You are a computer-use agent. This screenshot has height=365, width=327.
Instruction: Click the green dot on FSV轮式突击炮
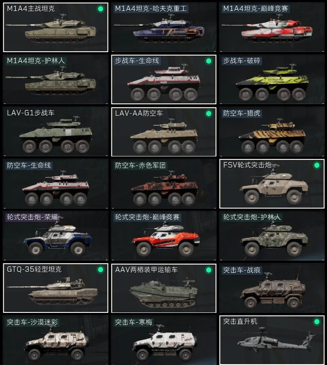point(317,165)
